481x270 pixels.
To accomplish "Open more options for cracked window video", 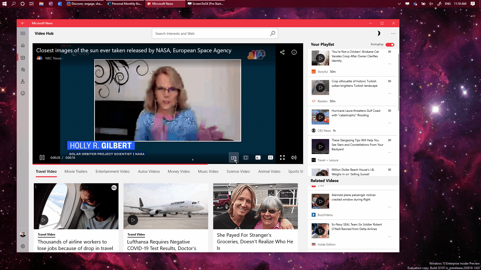I will pos(390,207).
